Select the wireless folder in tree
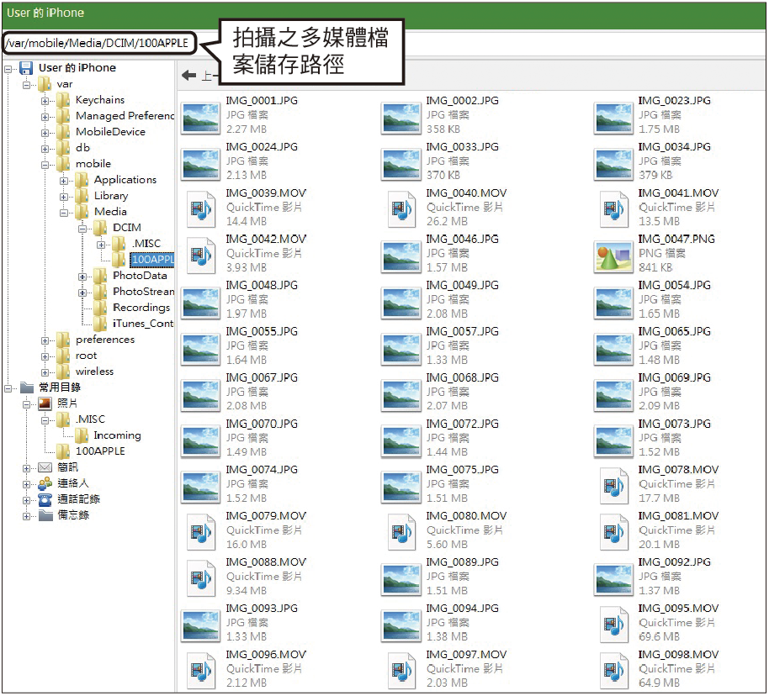 94,371
